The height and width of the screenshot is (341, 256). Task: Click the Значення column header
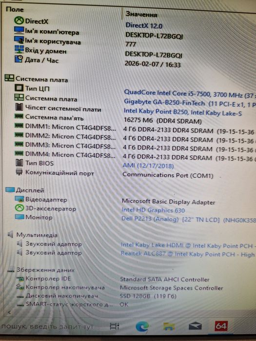coord(141,14)
